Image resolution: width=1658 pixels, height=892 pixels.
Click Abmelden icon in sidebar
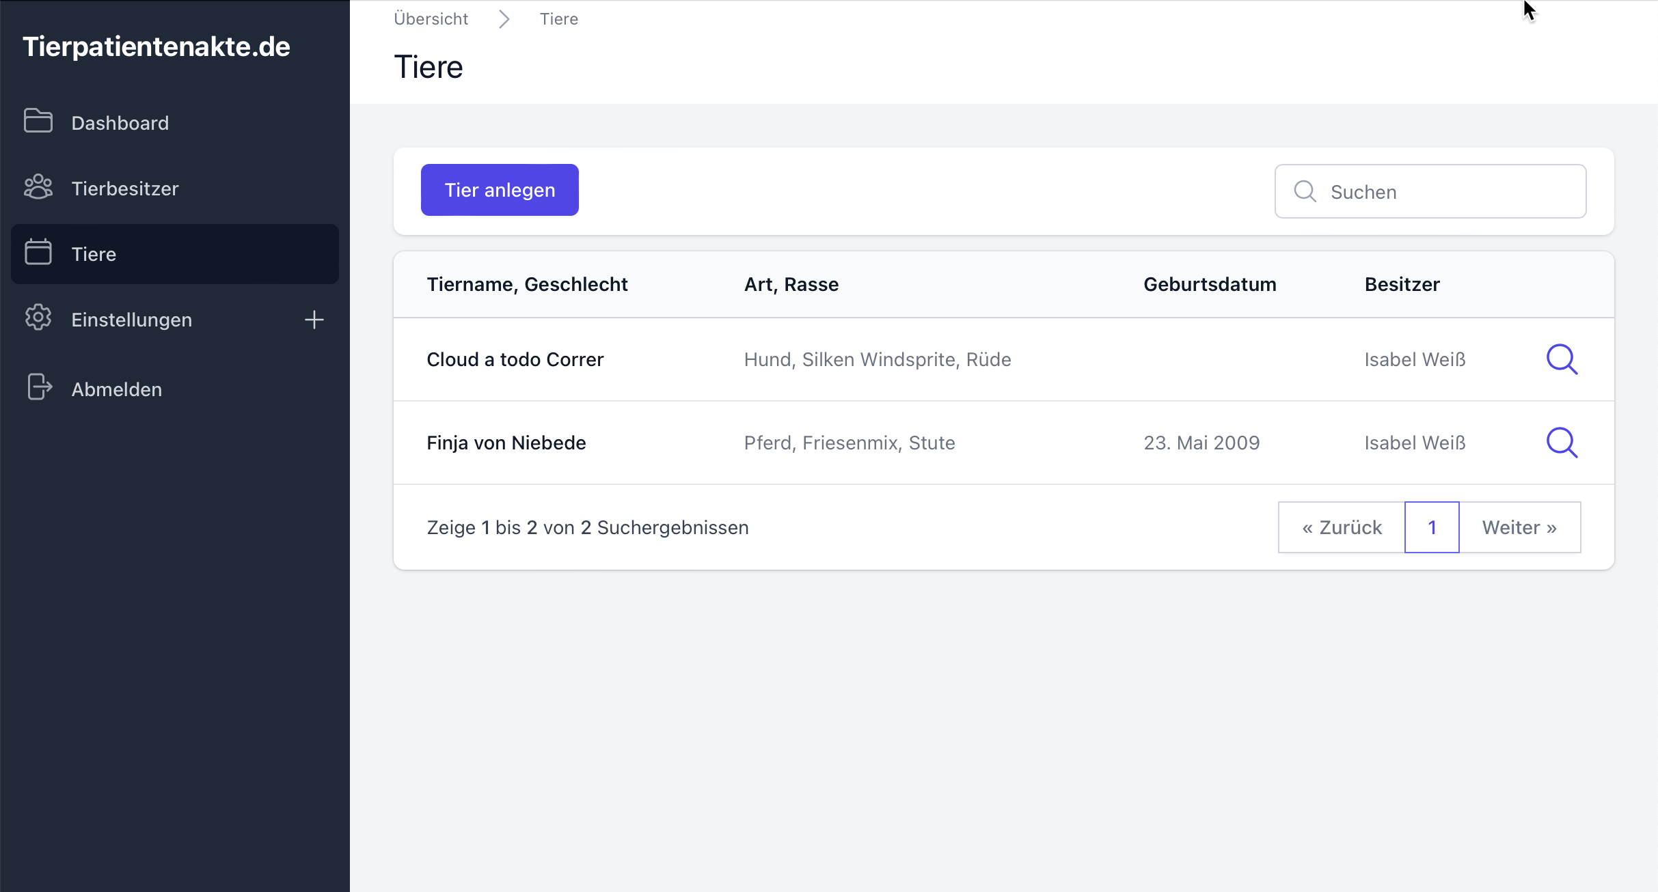click(38, 388)
